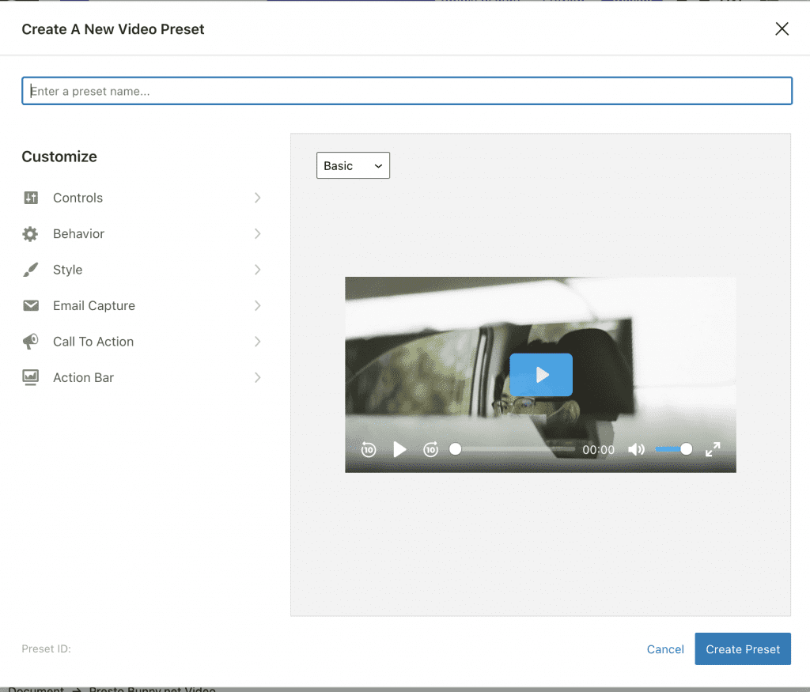This screenshot has width=810, height=692.
Task: Click the blue volume slider
Action: coord(673,449)
